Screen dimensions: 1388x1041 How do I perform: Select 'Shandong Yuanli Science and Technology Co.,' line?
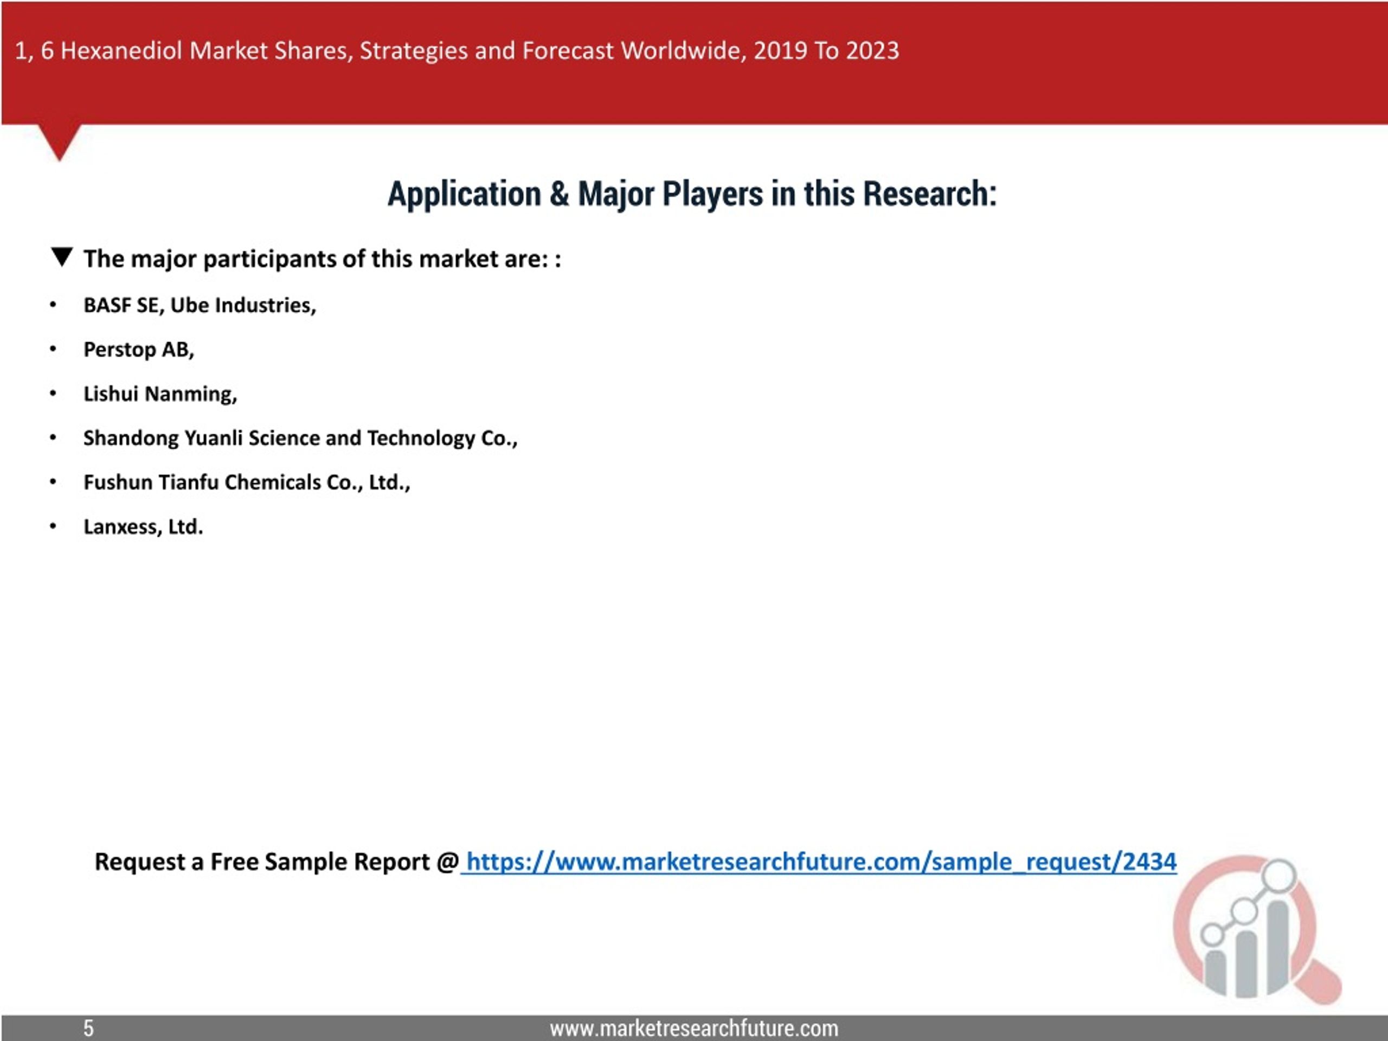[300, 438]
